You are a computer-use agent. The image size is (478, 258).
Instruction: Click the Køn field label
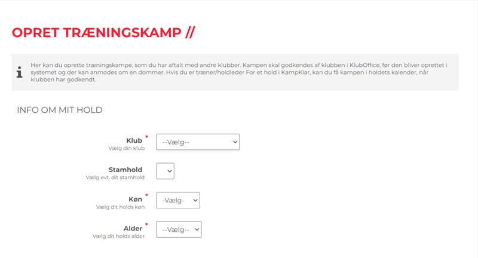pos(135,199)
